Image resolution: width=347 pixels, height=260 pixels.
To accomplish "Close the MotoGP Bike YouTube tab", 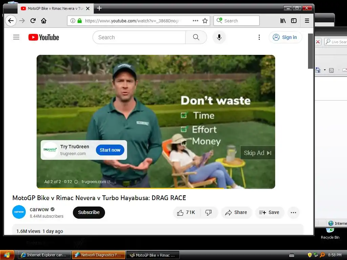I will [88, 8].
